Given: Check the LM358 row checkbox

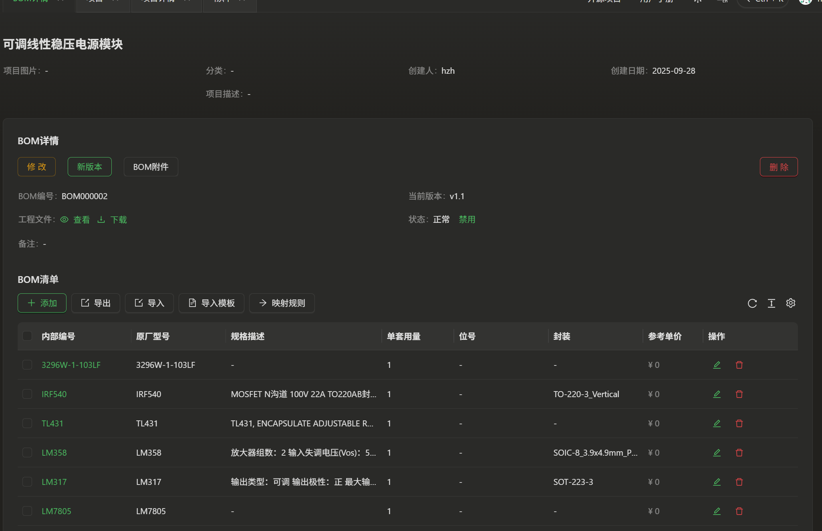Looking at the screenshot, I should click(27, 452).
